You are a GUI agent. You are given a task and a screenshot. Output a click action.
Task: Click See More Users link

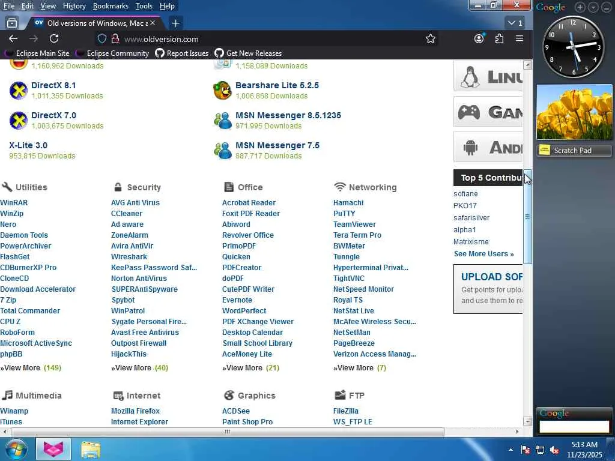484,254
